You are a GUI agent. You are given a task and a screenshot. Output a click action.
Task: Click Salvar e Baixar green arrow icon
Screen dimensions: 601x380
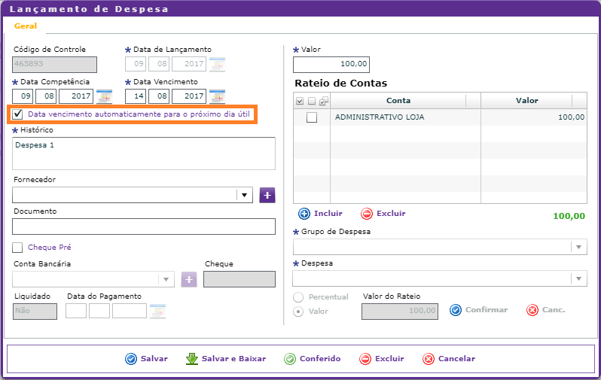tap(191, 359)
